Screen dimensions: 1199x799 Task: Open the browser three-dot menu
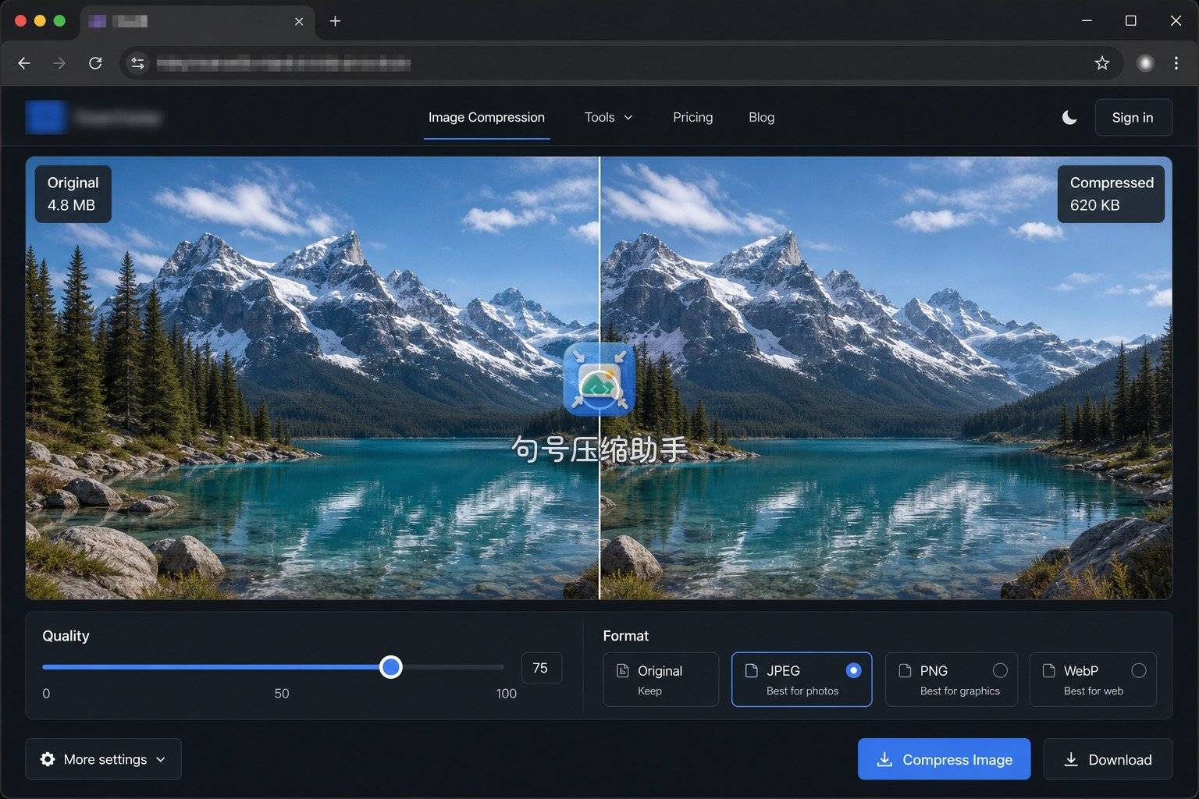pos(1176,63)
